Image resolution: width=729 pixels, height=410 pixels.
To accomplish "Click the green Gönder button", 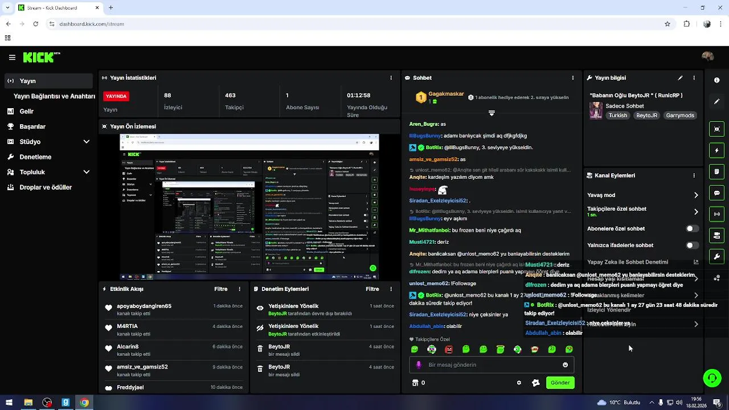I will pyautogui.click(x=560, y=383).
